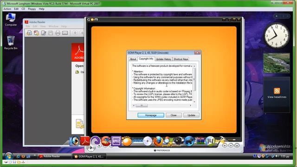Click the scroll-down arrow of copyright text
The width and height of the screenshot is (297, 167).
(194, 102)
